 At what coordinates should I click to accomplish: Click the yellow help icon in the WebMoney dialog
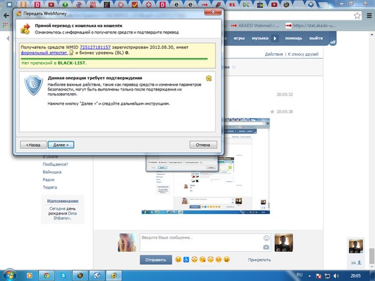click(x=209, y=78)
